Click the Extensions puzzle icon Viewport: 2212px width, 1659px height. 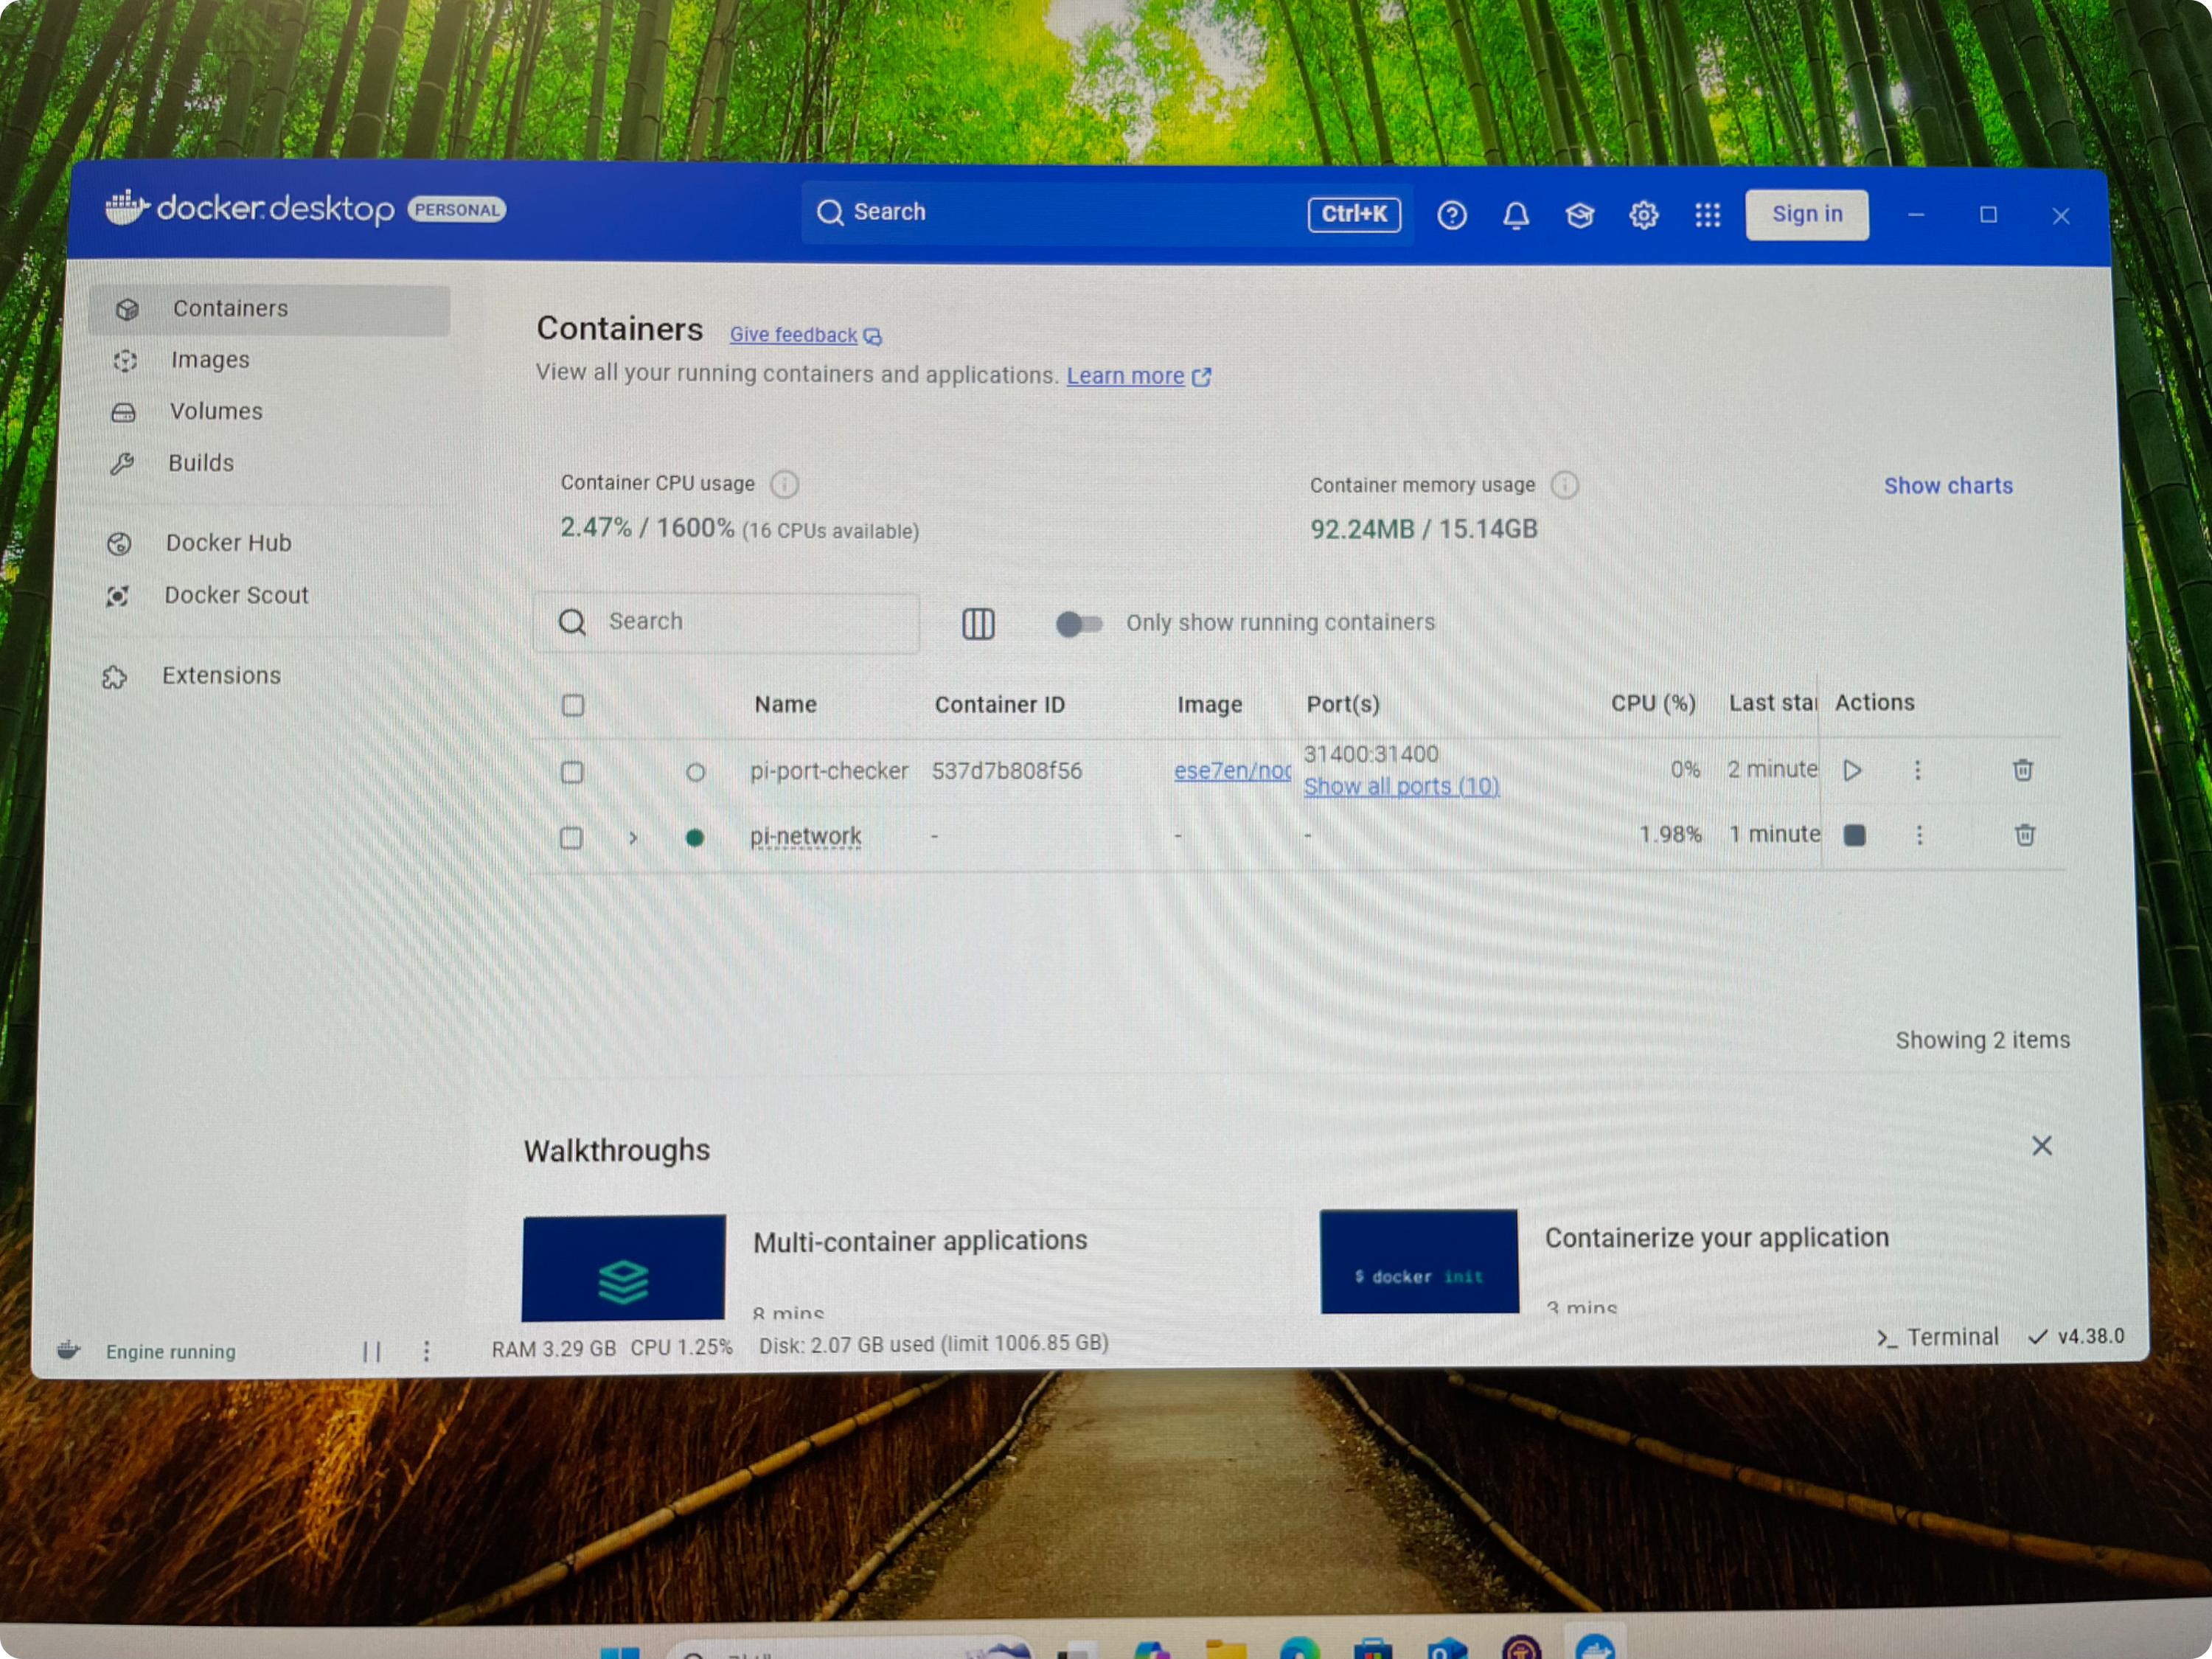(114, 677)
